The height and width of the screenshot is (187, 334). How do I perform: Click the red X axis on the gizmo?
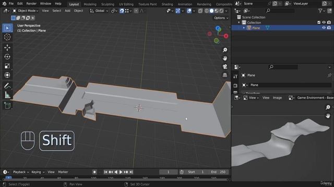tap(226, 36)
